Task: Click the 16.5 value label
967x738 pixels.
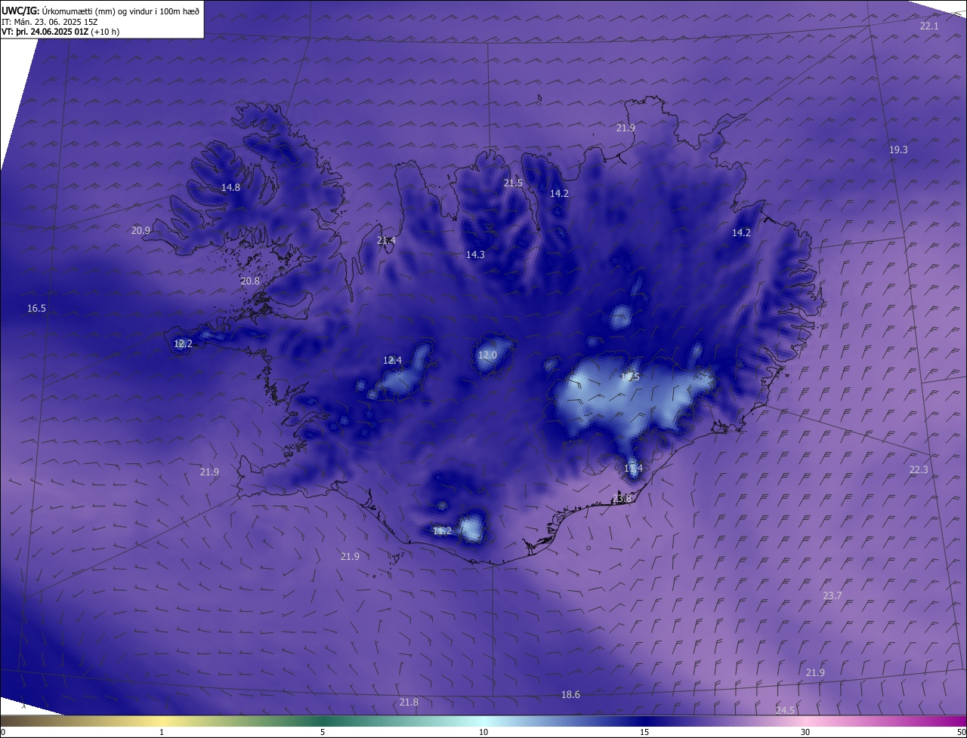Action: point(36,309)
